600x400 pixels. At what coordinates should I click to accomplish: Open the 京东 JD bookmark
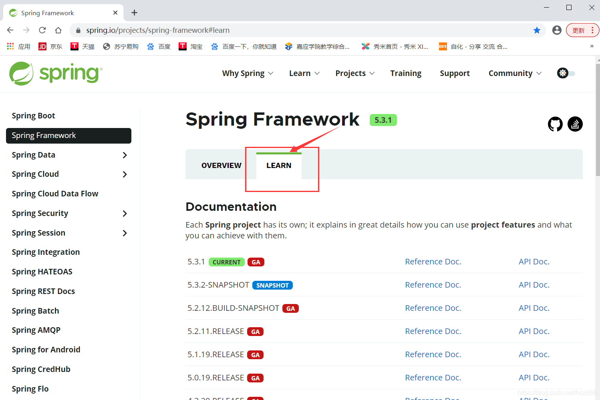50,46
